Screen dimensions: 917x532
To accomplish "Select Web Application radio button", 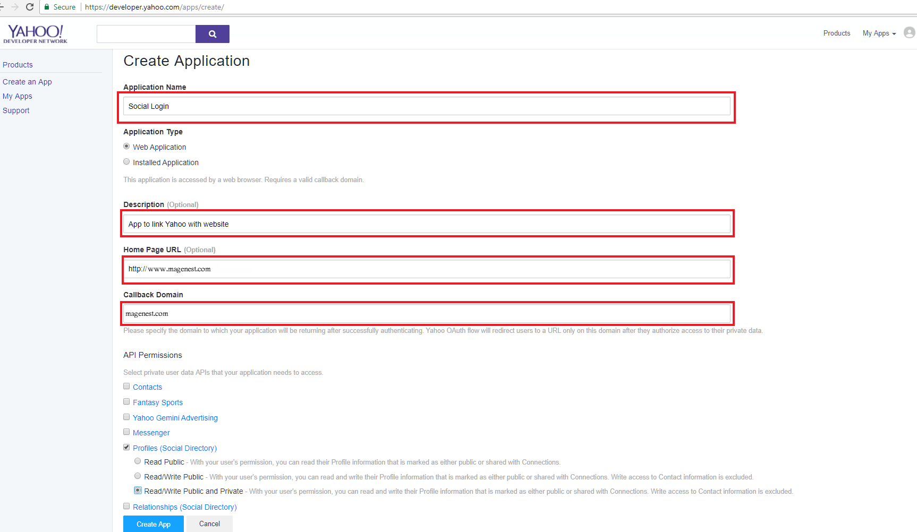I will click(x=126, y=147).
